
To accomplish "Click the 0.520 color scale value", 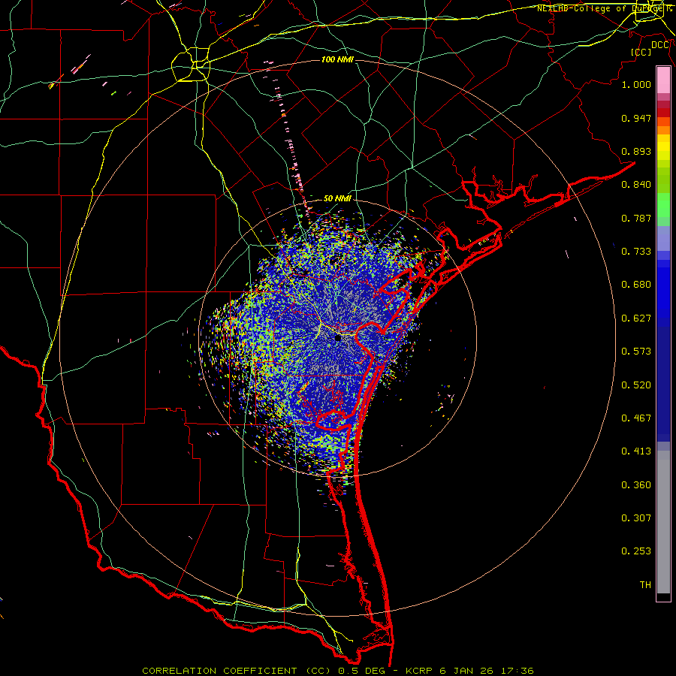I will [636, 385].
